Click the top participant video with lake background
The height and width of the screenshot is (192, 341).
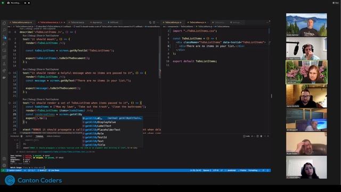[x=306, y=25]
